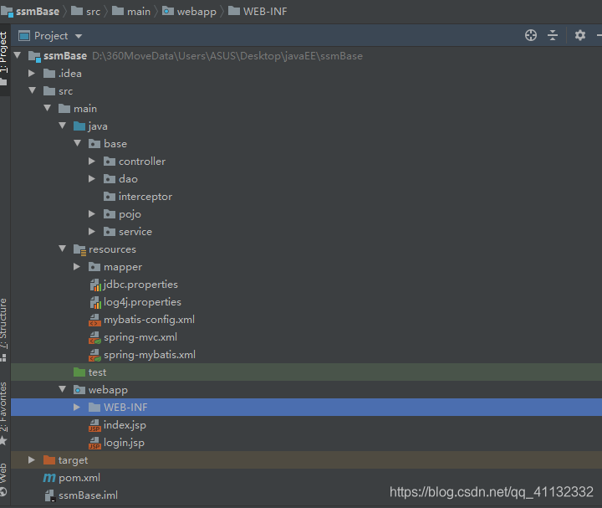Click the resources root folder icon
This screenshot has height=508, width=602.
[79, 249]
